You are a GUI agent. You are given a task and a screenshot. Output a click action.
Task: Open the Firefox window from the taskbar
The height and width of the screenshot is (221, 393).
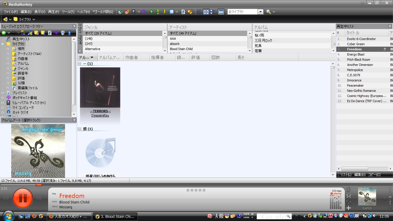(x=69, y=216)
